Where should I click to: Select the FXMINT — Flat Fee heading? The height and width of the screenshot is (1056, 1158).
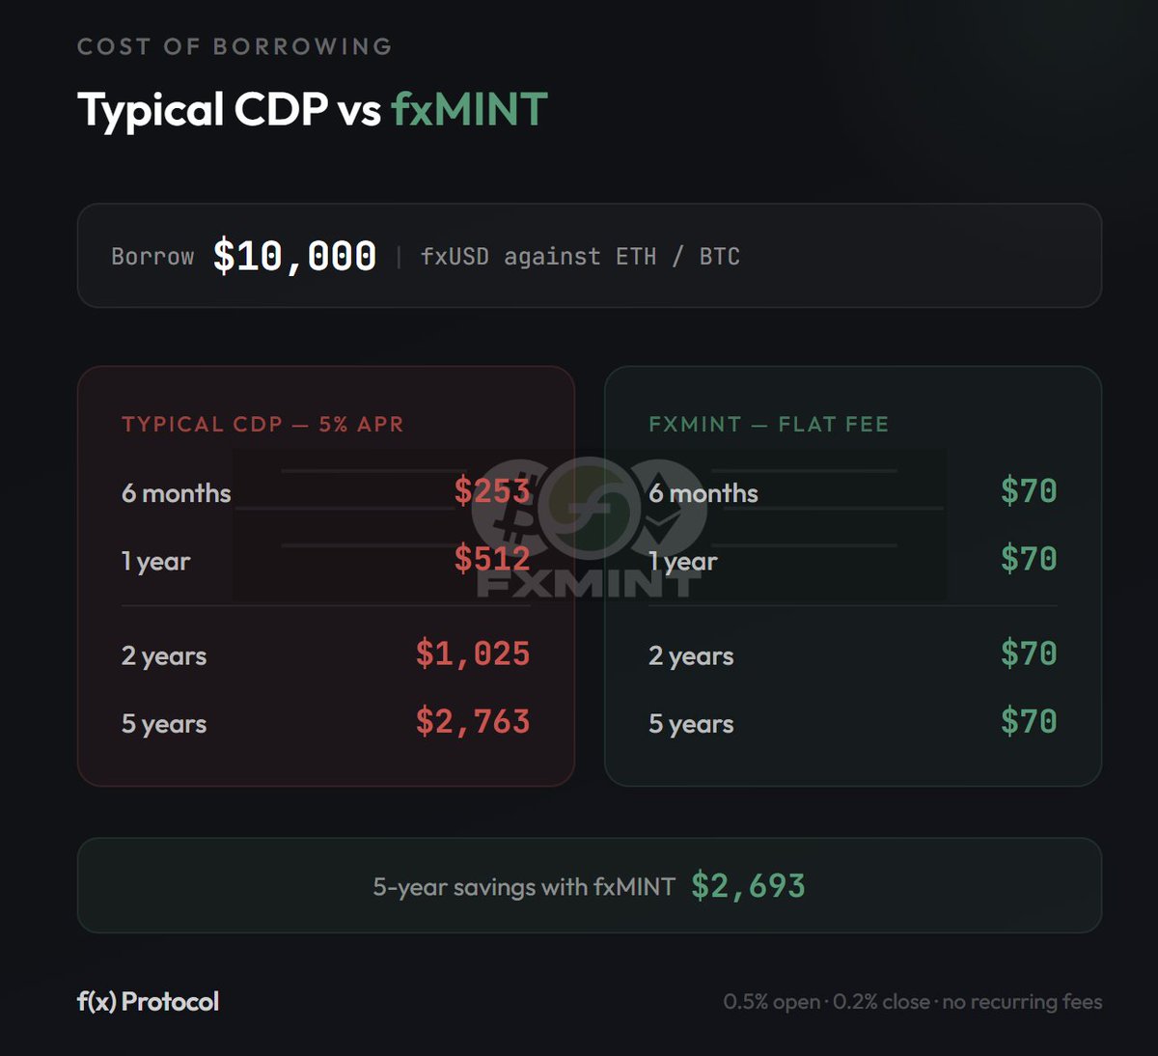point(768,425)
